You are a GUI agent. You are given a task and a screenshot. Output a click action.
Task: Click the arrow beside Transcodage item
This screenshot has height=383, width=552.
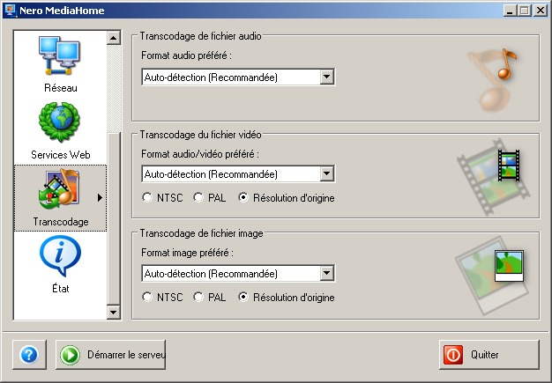(100, 198)
